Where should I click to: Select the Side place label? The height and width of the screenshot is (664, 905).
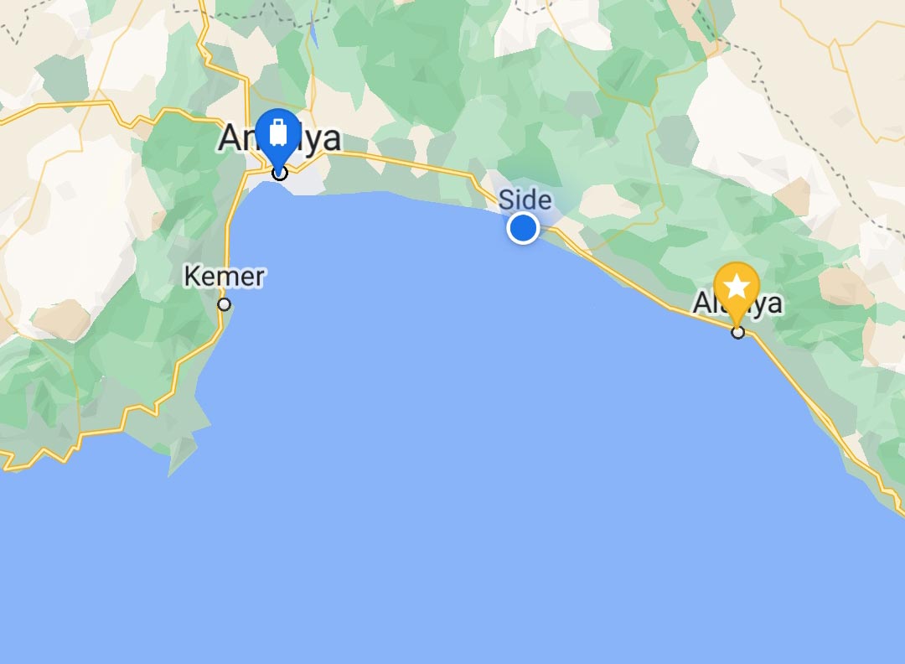click(x=525, y=200)
